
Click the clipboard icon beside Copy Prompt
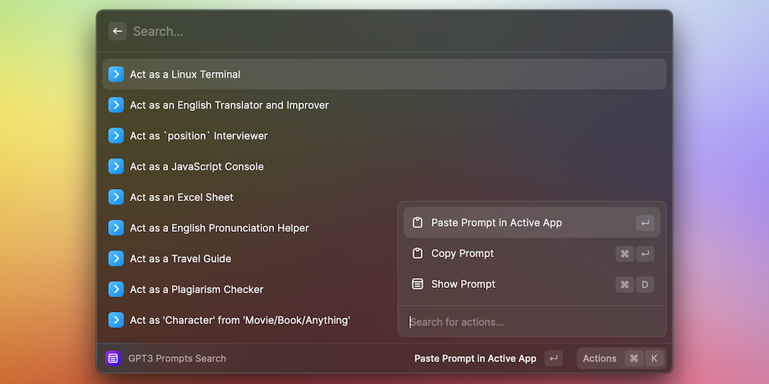[x=418, y=253]
